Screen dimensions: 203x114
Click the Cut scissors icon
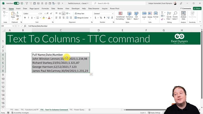[17, 13]
